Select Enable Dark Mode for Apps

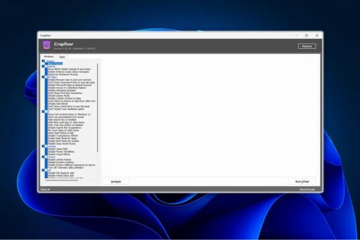tap(62, 139)
